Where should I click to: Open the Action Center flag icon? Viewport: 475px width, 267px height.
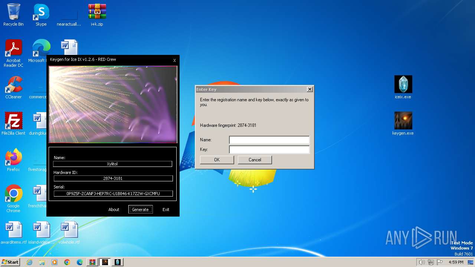click(x=440, y=262)
